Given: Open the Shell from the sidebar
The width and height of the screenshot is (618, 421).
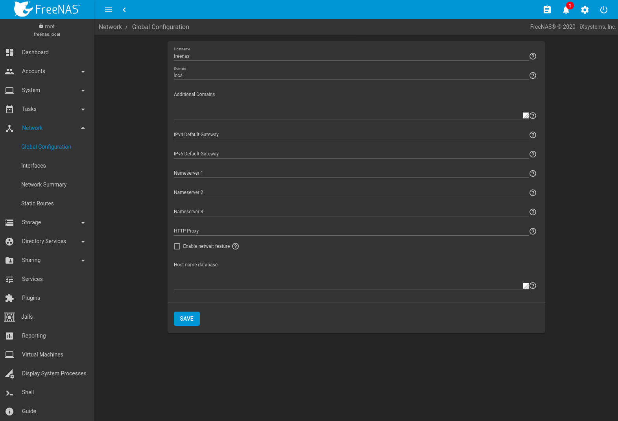Looking at the screenshot, I should 28,392.
